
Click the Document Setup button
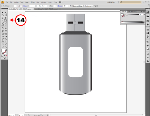(77, 6)
